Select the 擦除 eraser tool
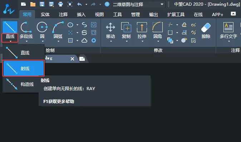 pyautogui.click(x=206, y=30)
